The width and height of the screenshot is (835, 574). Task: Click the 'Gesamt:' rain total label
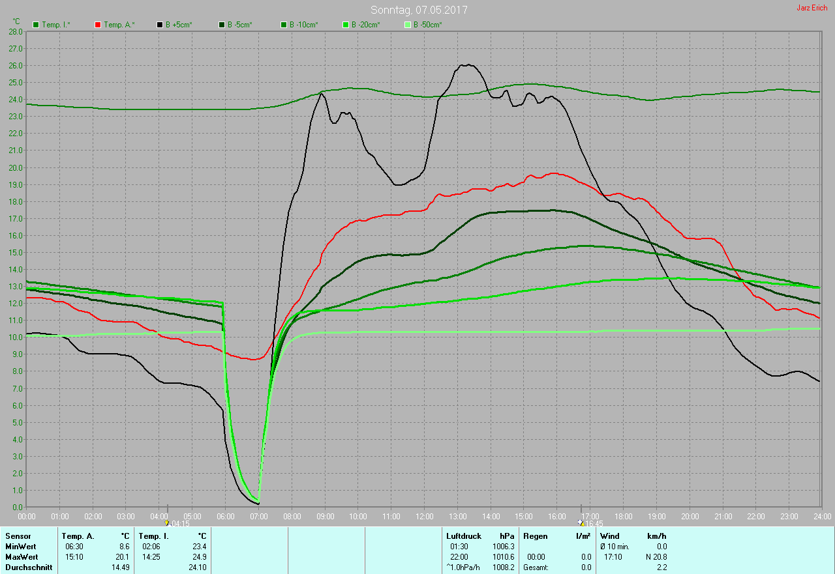coord(536,567)
